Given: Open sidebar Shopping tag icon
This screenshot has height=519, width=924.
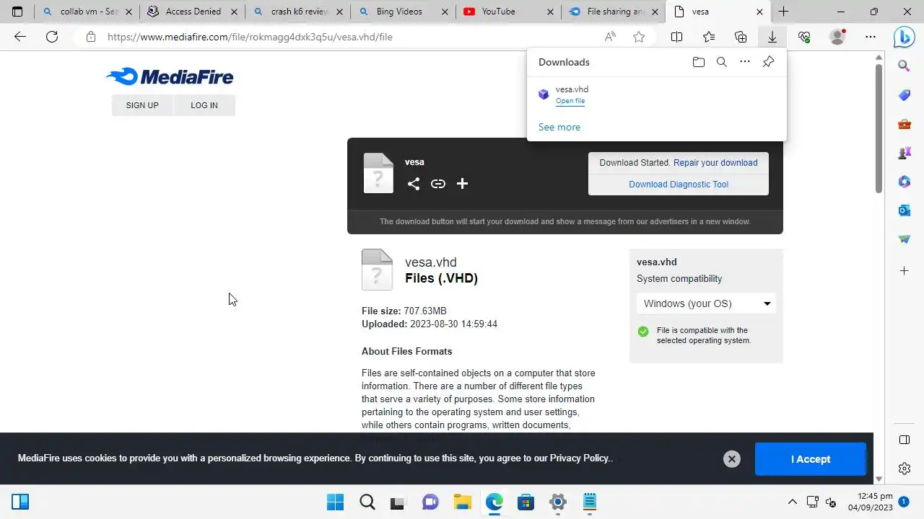Looking at the screenshot, I should (x=905, y=95).
